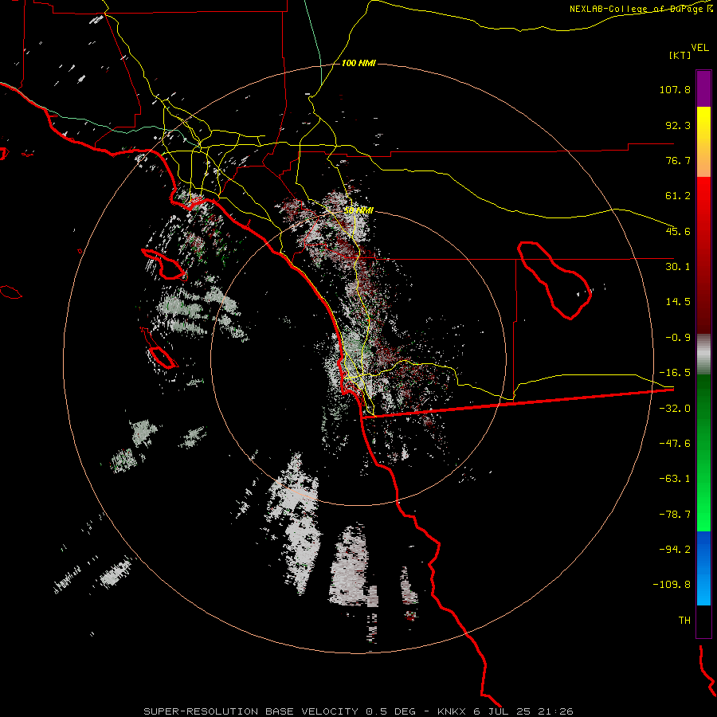Click the 21:26 timestamp in the caption

[556, 711]
